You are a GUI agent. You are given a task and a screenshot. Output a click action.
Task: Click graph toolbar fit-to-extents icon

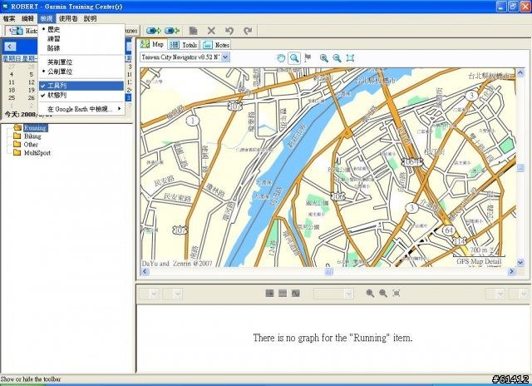pos(396,294)
